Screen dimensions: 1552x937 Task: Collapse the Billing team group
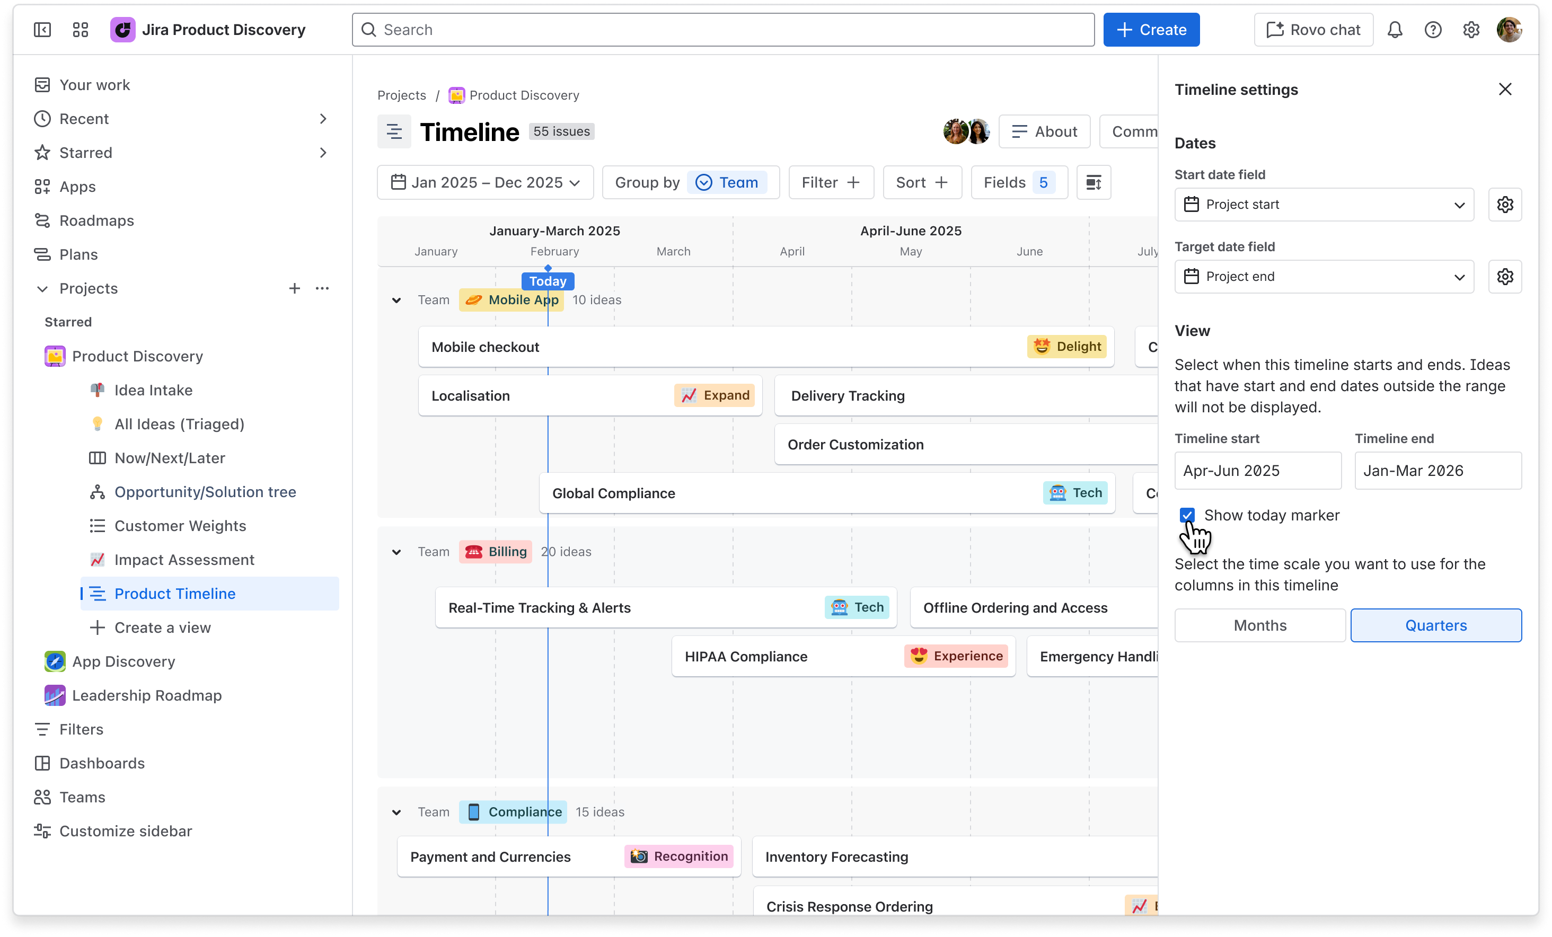pos(396,552)
